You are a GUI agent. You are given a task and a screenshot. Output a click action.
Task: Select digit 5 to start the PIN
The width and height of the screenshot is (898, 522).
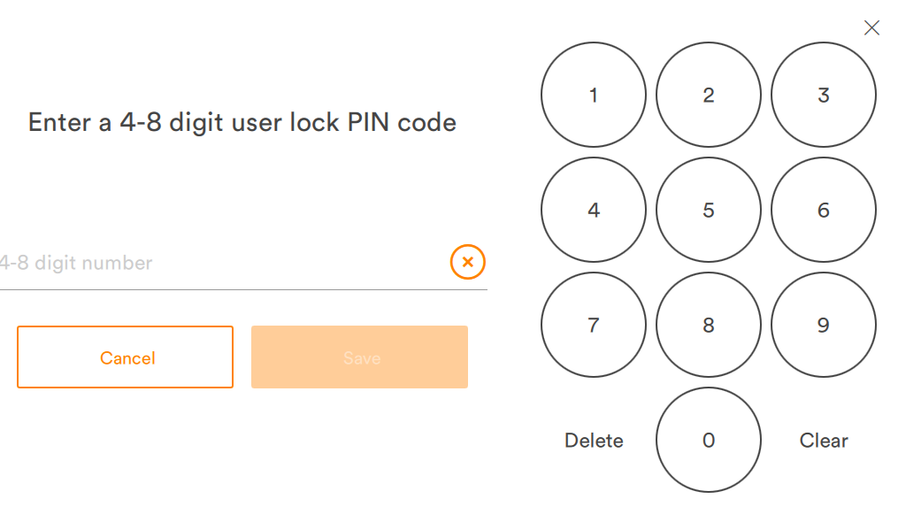click(x=708, y=210)
